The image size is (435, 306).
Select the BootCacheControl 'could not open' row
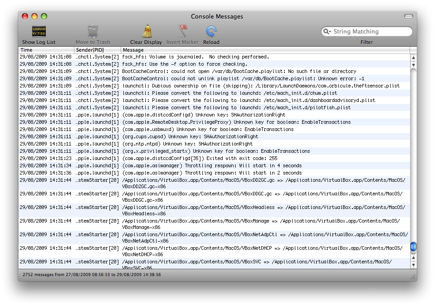(214, 71)
